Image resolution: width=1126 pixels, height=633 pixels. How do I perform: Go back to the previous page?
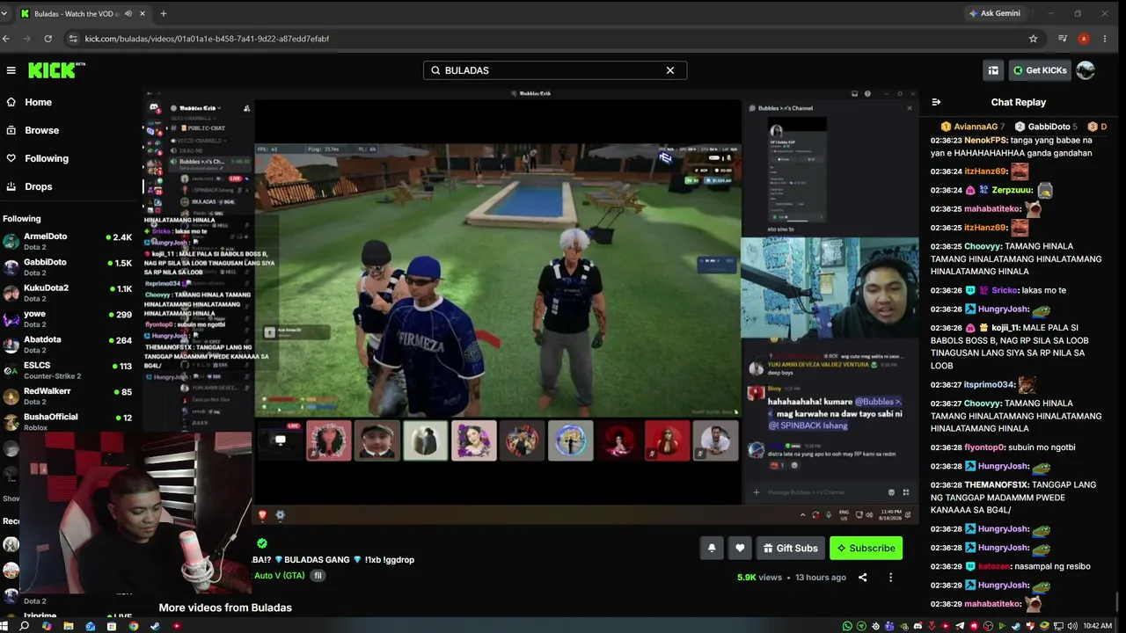pyautogui.click(x=6, y=39)
